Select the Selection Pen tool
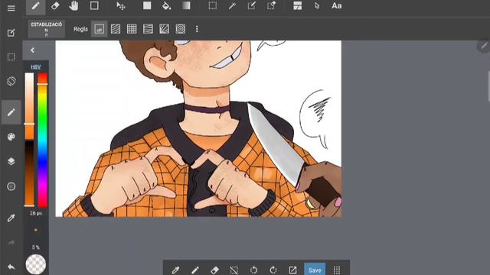Viewport: 490px width, 275px height. [x=251, y=6]
